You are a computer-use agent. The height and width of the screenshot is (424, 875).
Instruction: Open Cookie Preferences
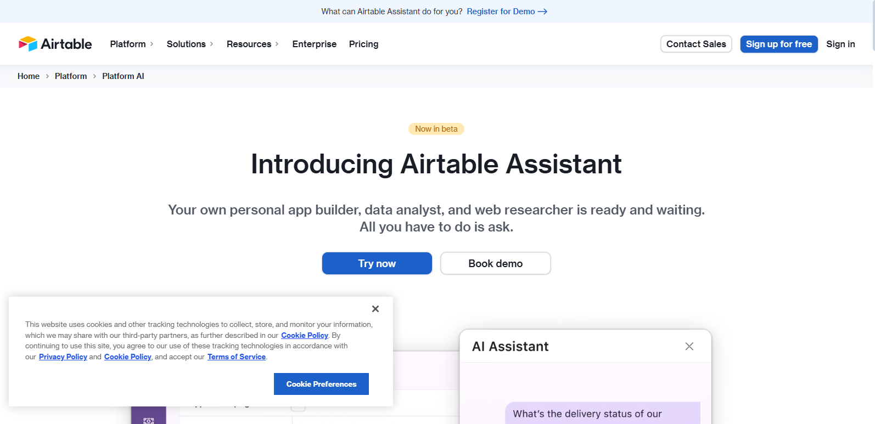click(x=321, y=384)
